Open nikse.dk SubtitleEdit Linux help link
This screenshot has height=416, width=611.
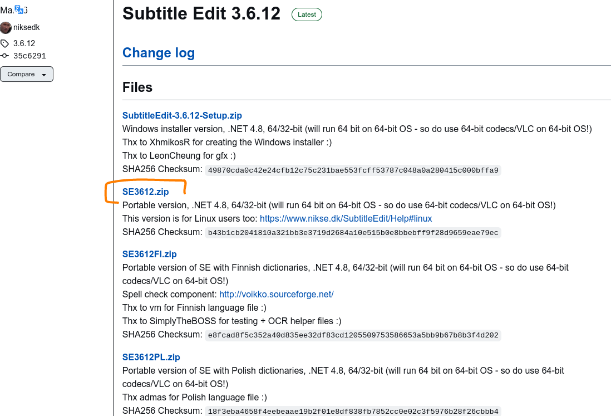coord(346,218)
